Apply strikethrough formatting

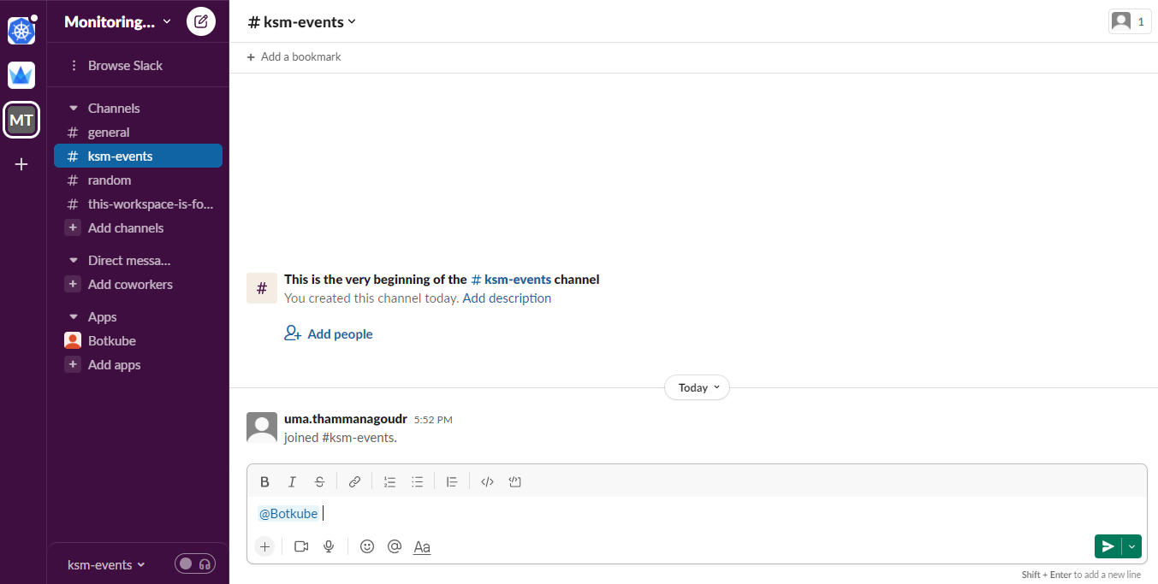(319, 482)
